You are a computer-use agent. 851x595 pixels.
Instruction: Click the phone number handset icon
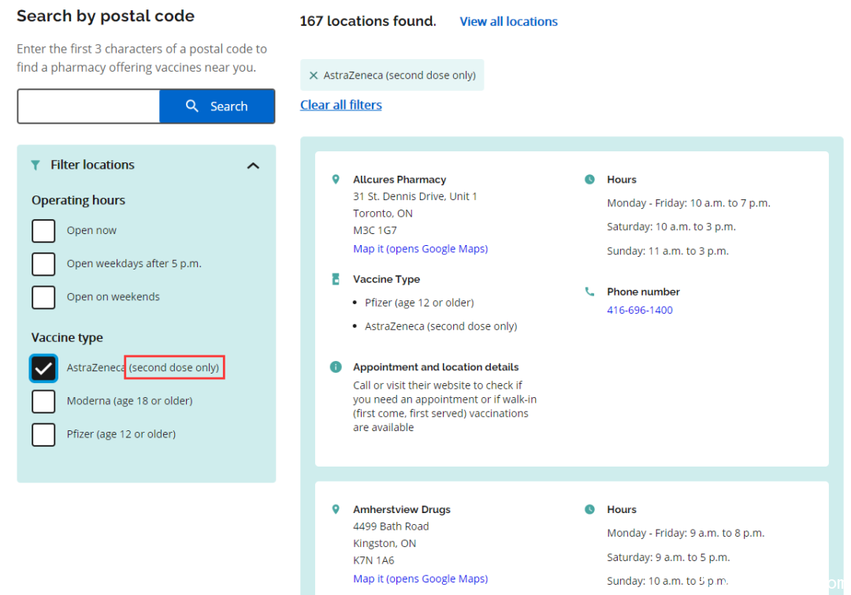click(x=589, y=292)
